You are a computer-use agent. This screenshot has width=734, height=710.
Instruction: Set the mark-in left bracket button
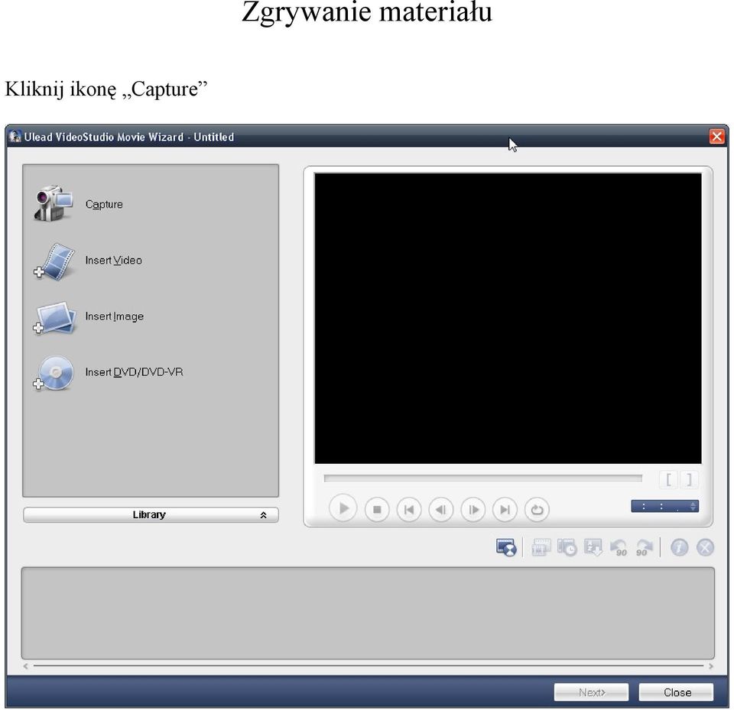coord(669,479)
